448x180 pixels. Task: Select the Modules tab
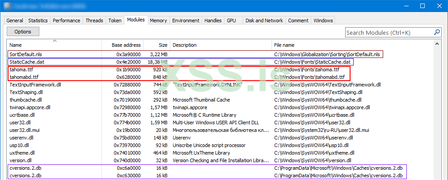click(136, 20)
